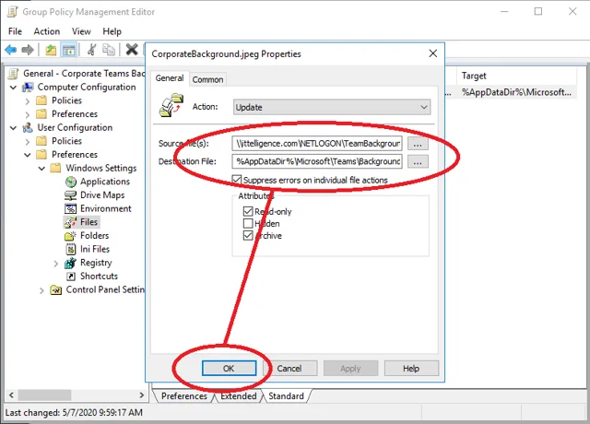590x424 pixels.
Task: Expand Policies under Computer Configuration
Action: point(28,100)
